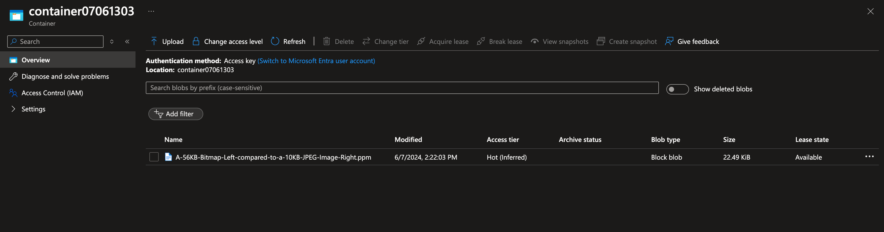Open the blob document file icon
Image resolution: width=884 pixels, height=232 pixels.
pyautogui.click(x=168, y=157)
